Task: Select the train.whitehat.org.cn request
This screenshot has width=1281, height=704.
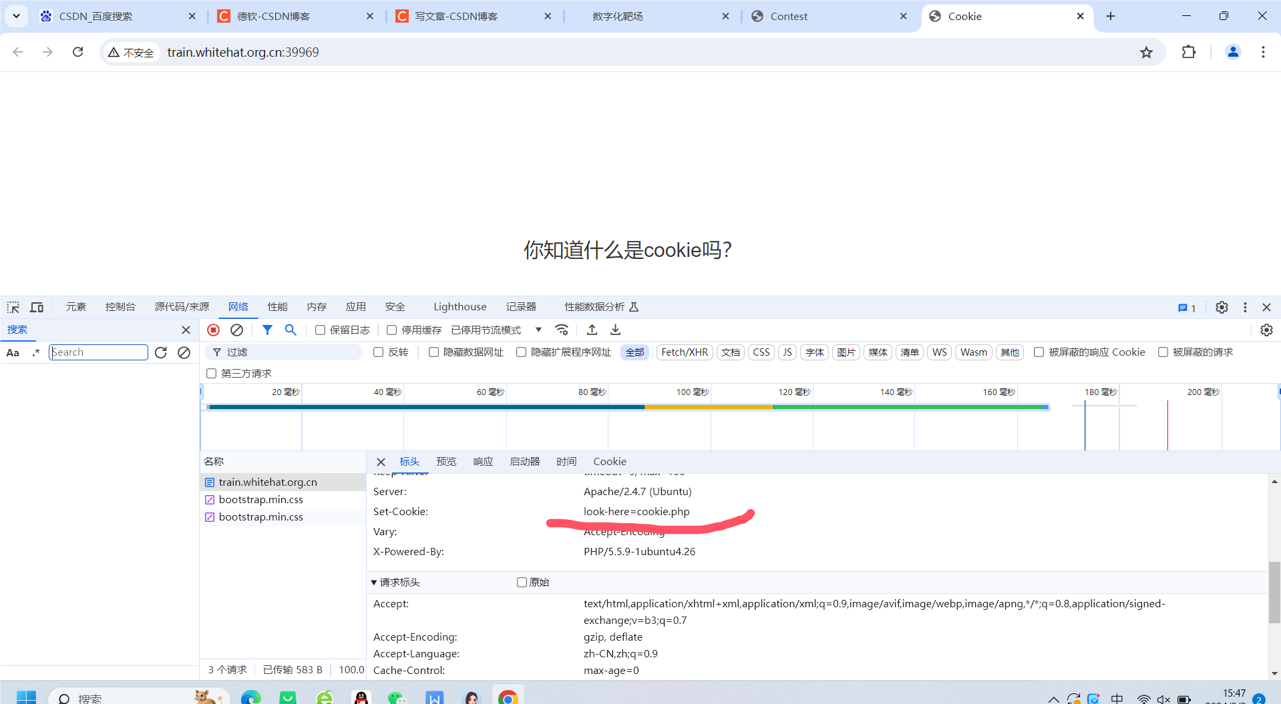Action: (x=283, y=482)
